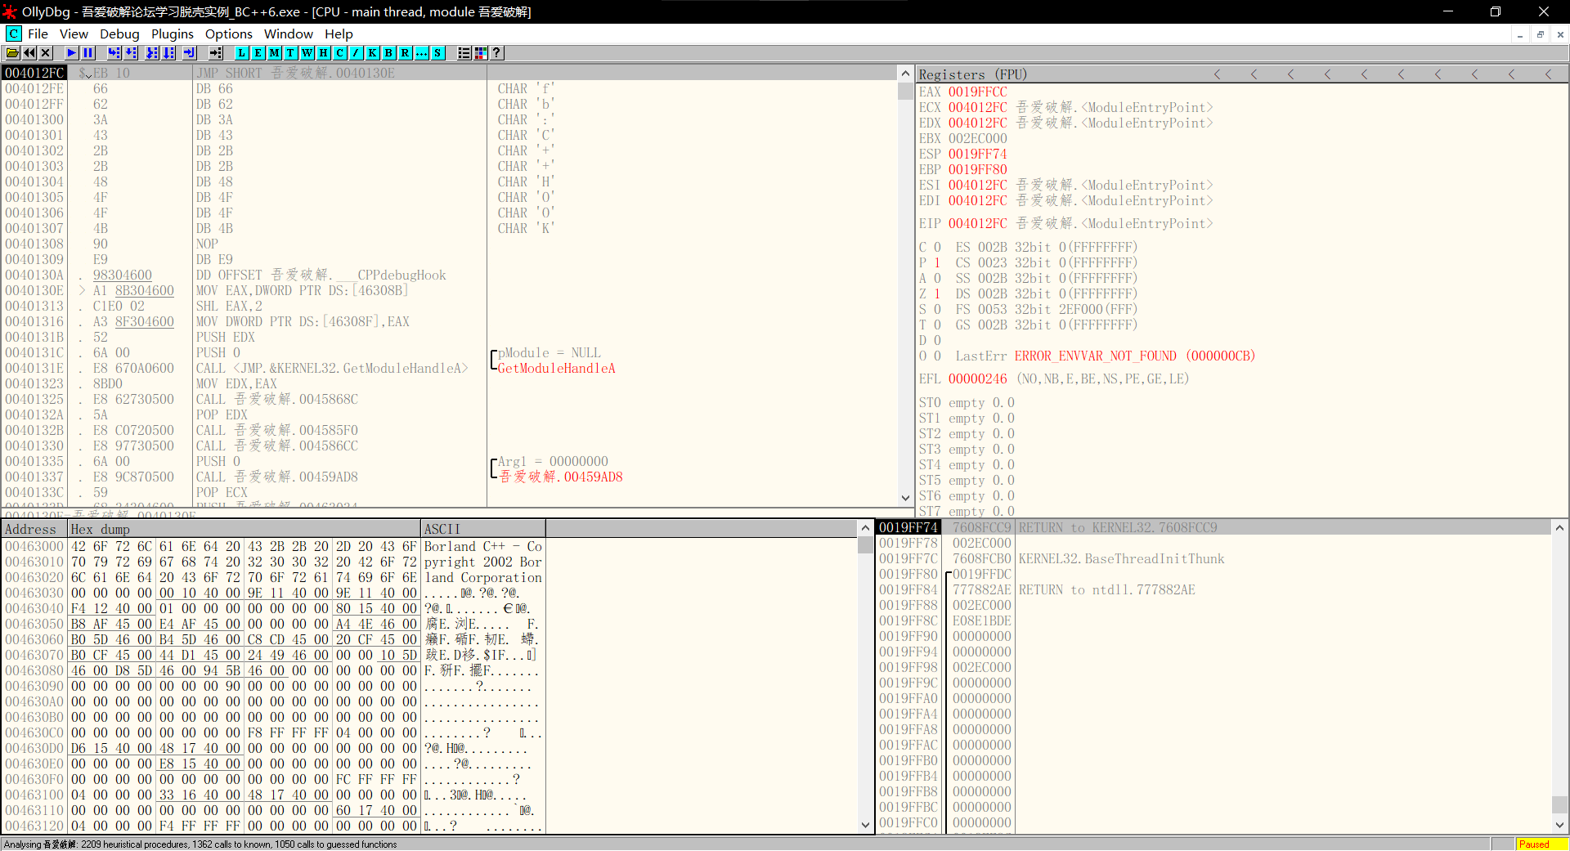
Task: Click the Open file folder icon
Action: pyautogui.click(x=13, y=53)
